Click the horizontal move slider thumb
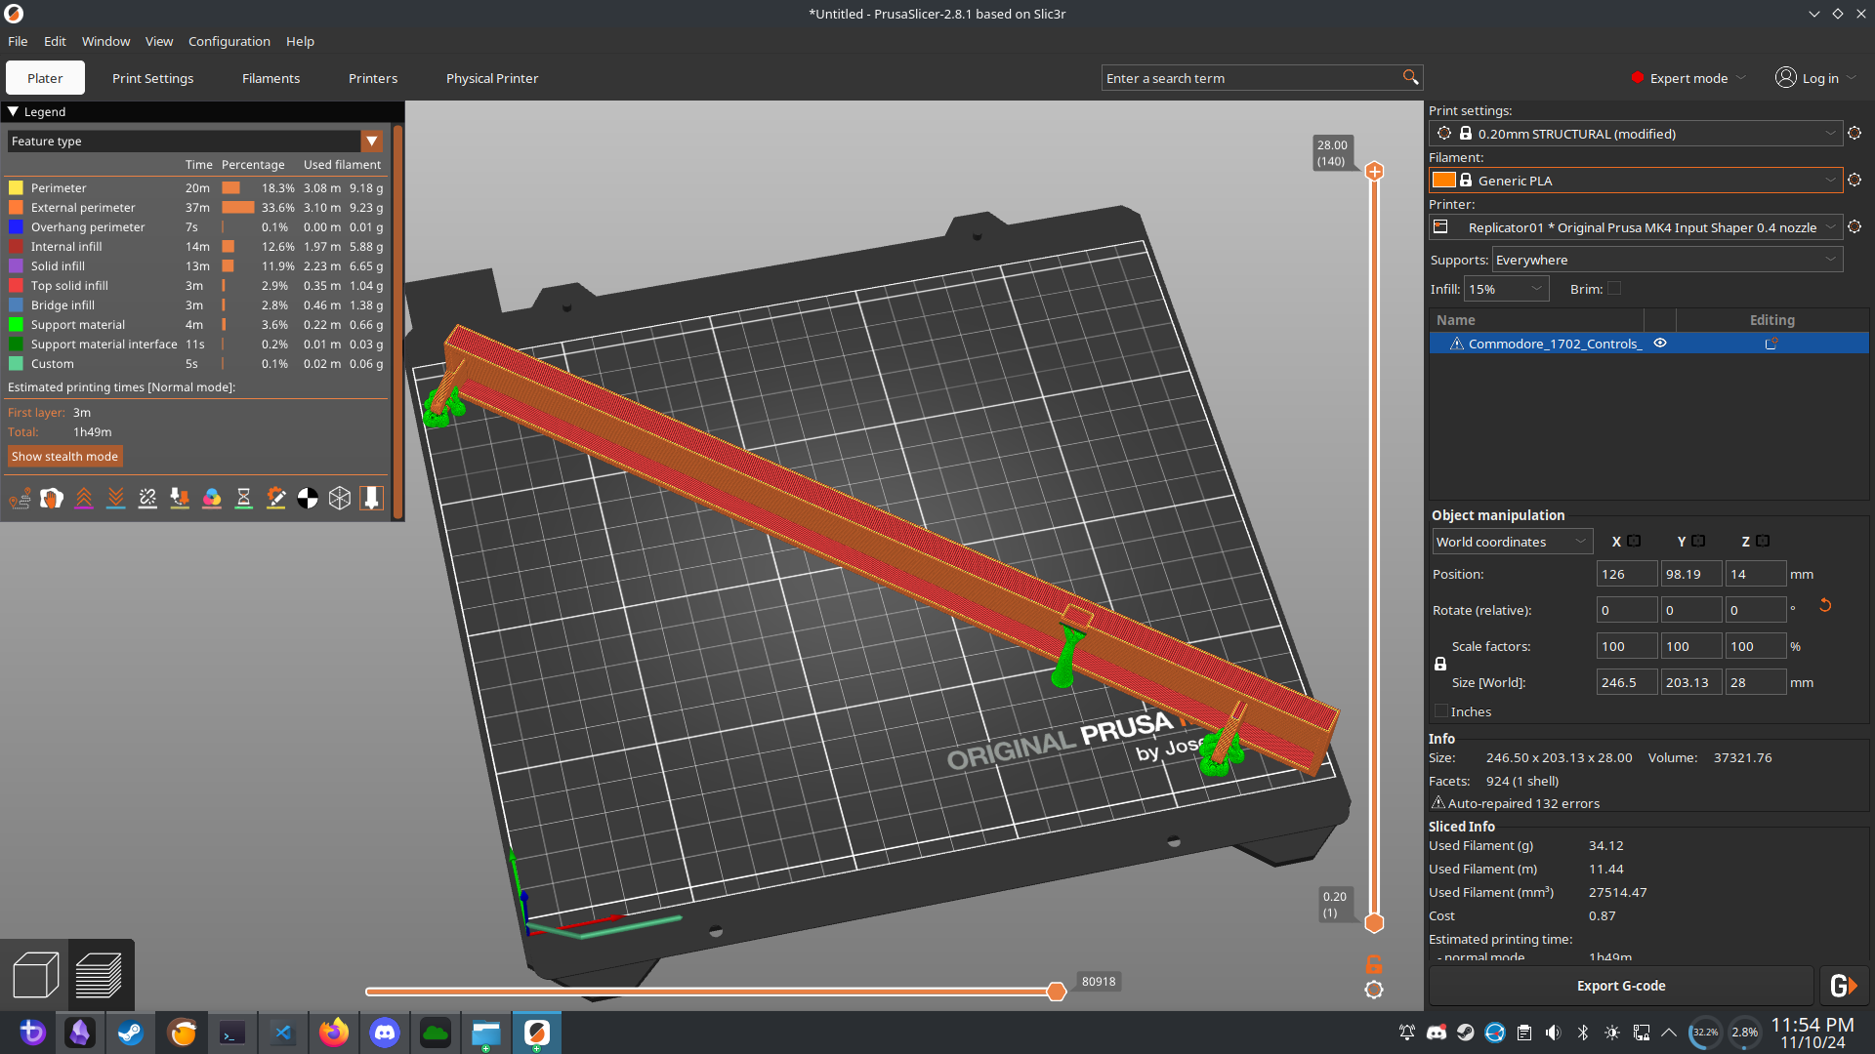 click(1056, 992)
